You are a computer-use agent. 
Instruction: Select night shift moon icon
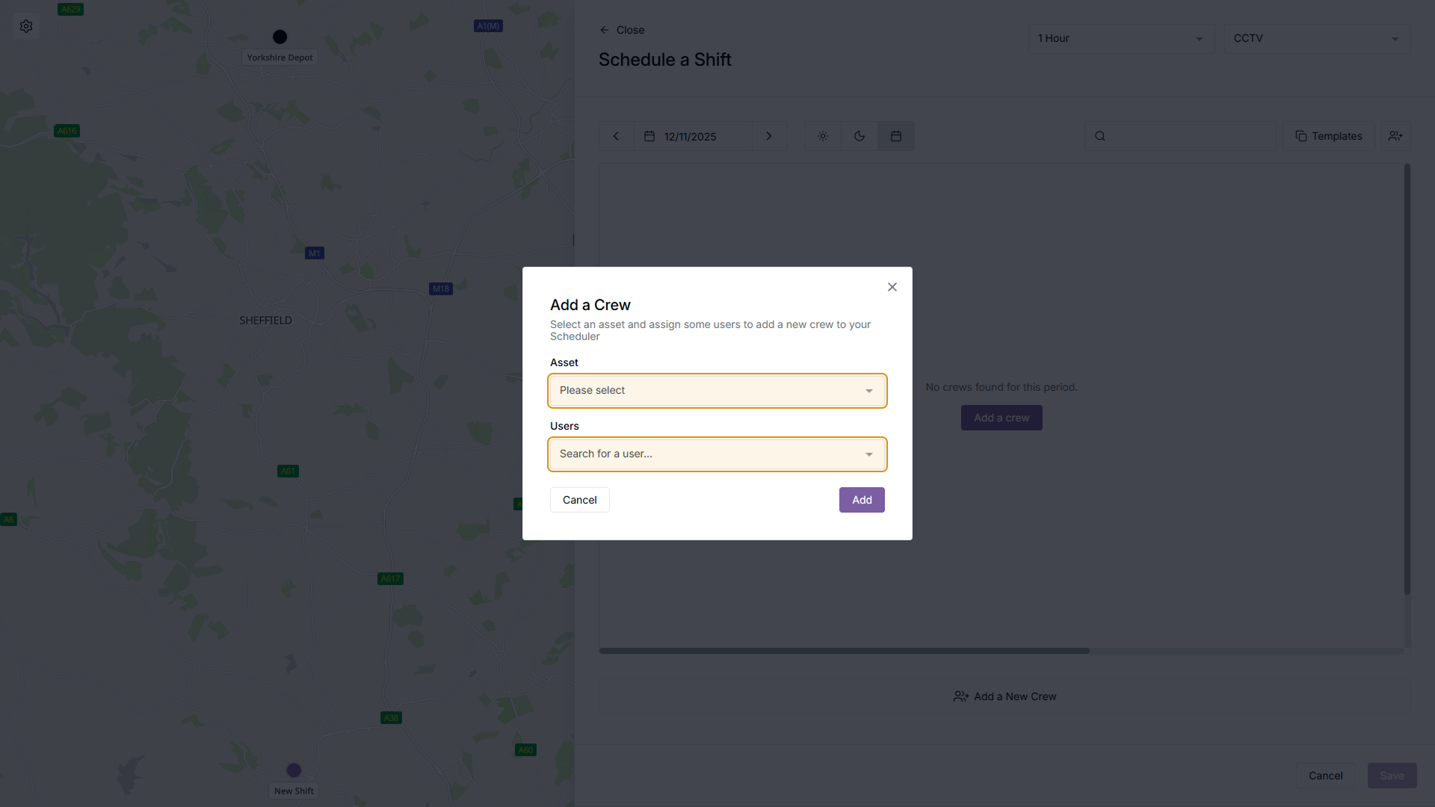tap(860, 136)
